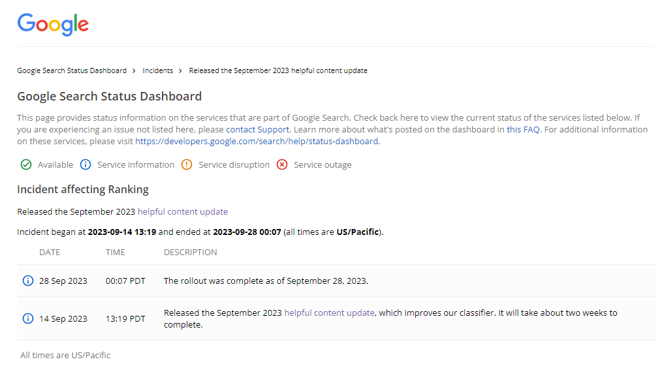Click the orange Service disruption icon
Image resolution: width=662 pixels, height=368 pixels.
pos(187,164)
